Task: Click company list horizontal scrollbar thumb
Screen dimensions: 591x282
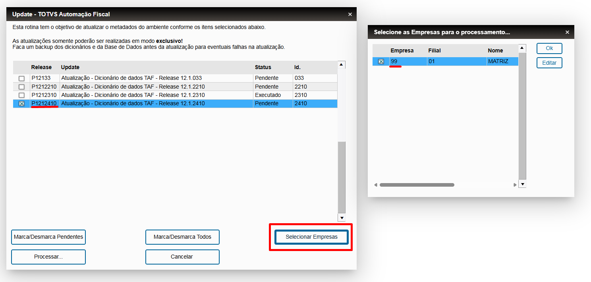Action: pos(417,185)
